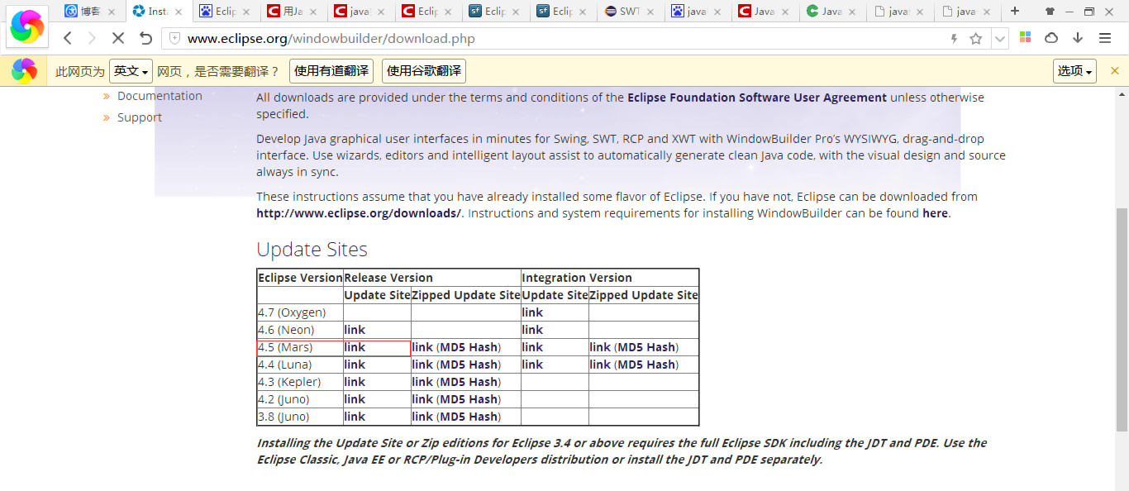The image size is (1129, 491).
Task: Go back to the previous page
Action: 68,38
